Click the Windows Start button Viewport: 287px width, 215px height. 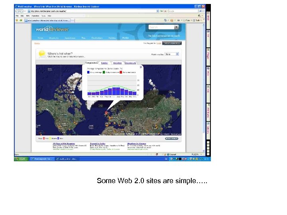tap(21, 159)
